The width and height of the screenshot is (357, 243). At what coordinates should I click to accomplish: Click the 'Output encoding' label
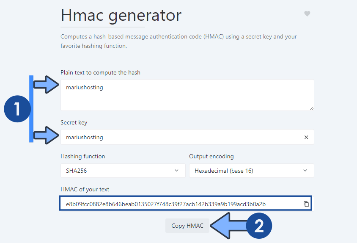(211, 156)
